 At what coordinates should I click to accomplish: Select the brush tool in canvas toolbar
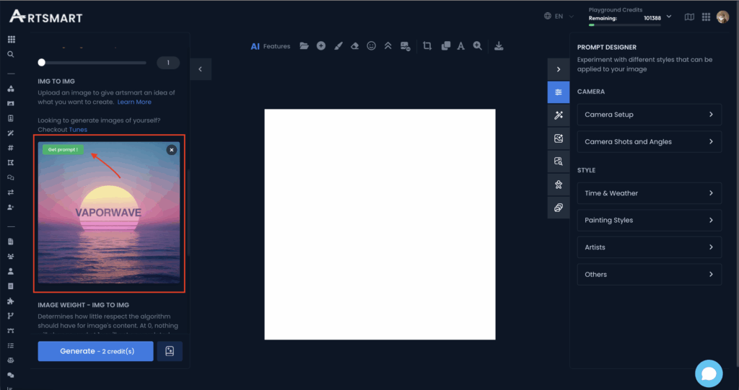click(x=338, y=46)
